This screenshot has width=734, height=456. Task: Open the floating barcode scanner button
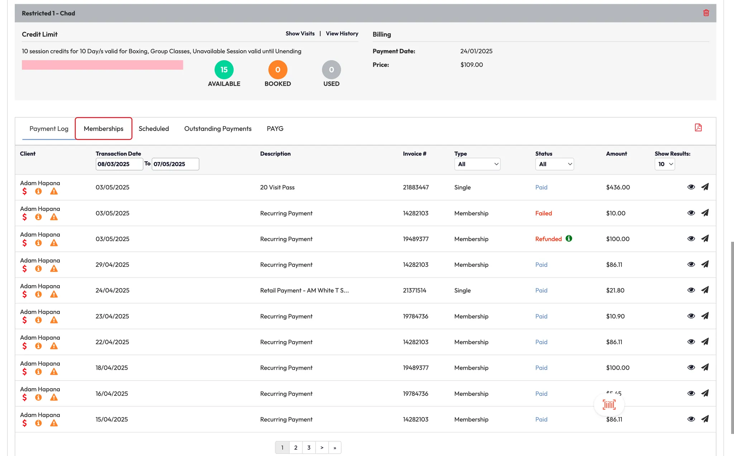tap(609, 405)
